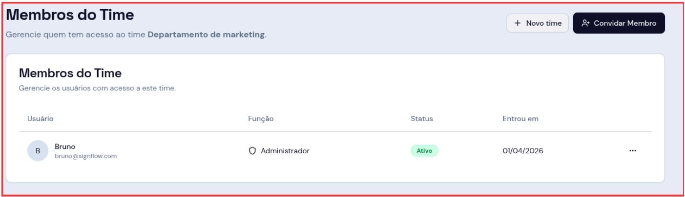Click the plus icon in Novo time
The height and width of the screenshot is (197, 685).
[x=518, y=23]
